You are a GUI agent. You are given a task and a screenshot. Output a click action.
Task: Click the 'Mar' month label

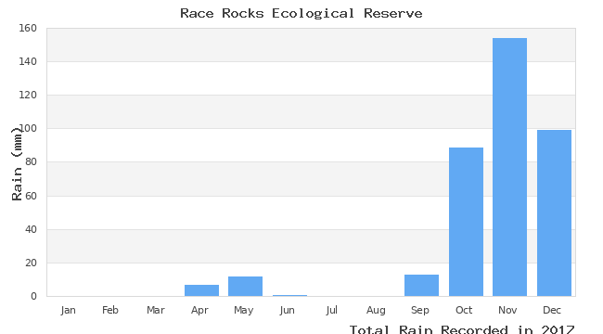pyautogui.click(x=155, y=310)
